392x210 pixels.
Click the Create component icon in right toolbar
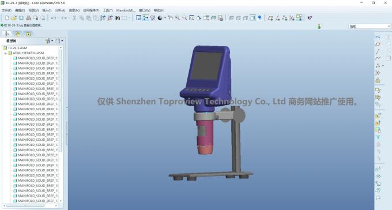click(x=378, y=123)
